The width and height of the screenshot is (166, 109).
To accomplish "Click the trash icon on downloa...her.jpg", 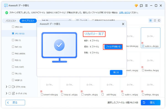I will tap(142, 67).
